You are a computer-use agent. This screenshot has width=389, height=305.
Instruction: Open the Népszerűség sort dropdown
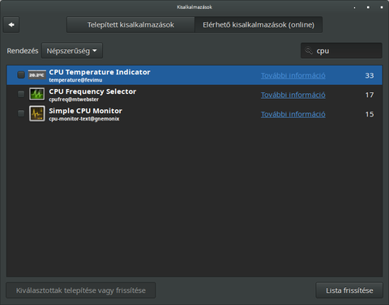pyautogui.click(x=72, y=51)
